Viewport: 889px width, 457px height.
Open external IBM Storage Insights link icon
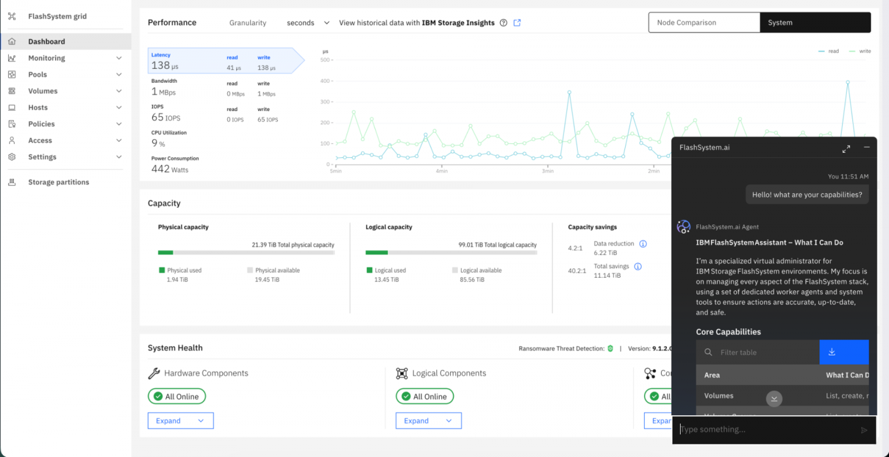(x=517, y=23)
